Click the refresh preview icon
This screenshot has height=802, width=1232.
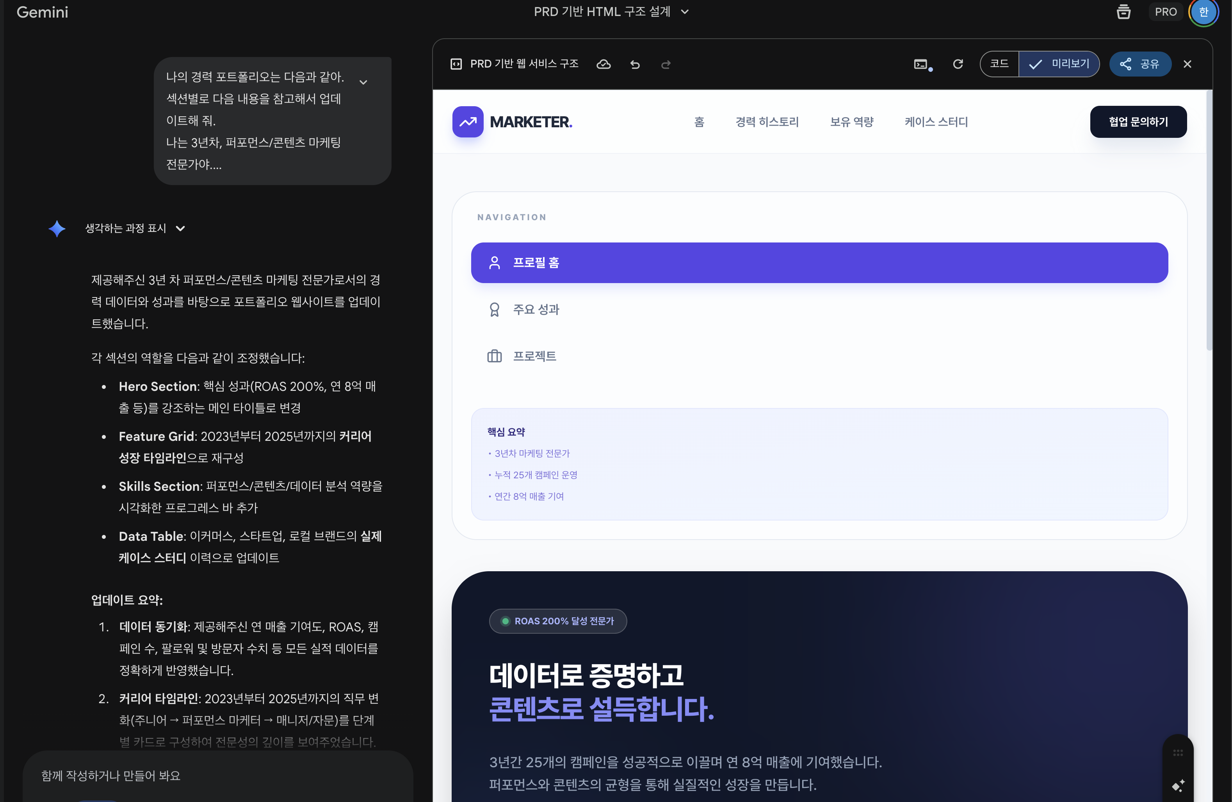(958, 64)
